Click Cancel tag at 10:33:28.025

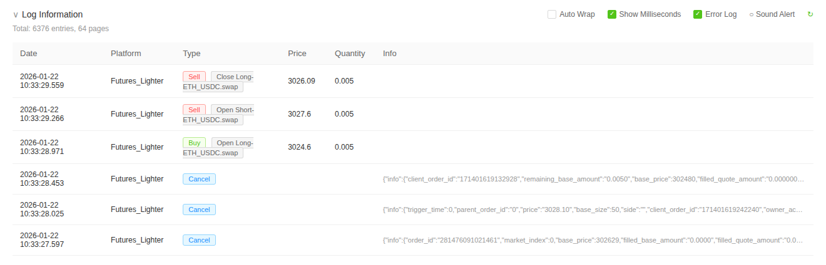pyautogui.click(x=199, y=210)
